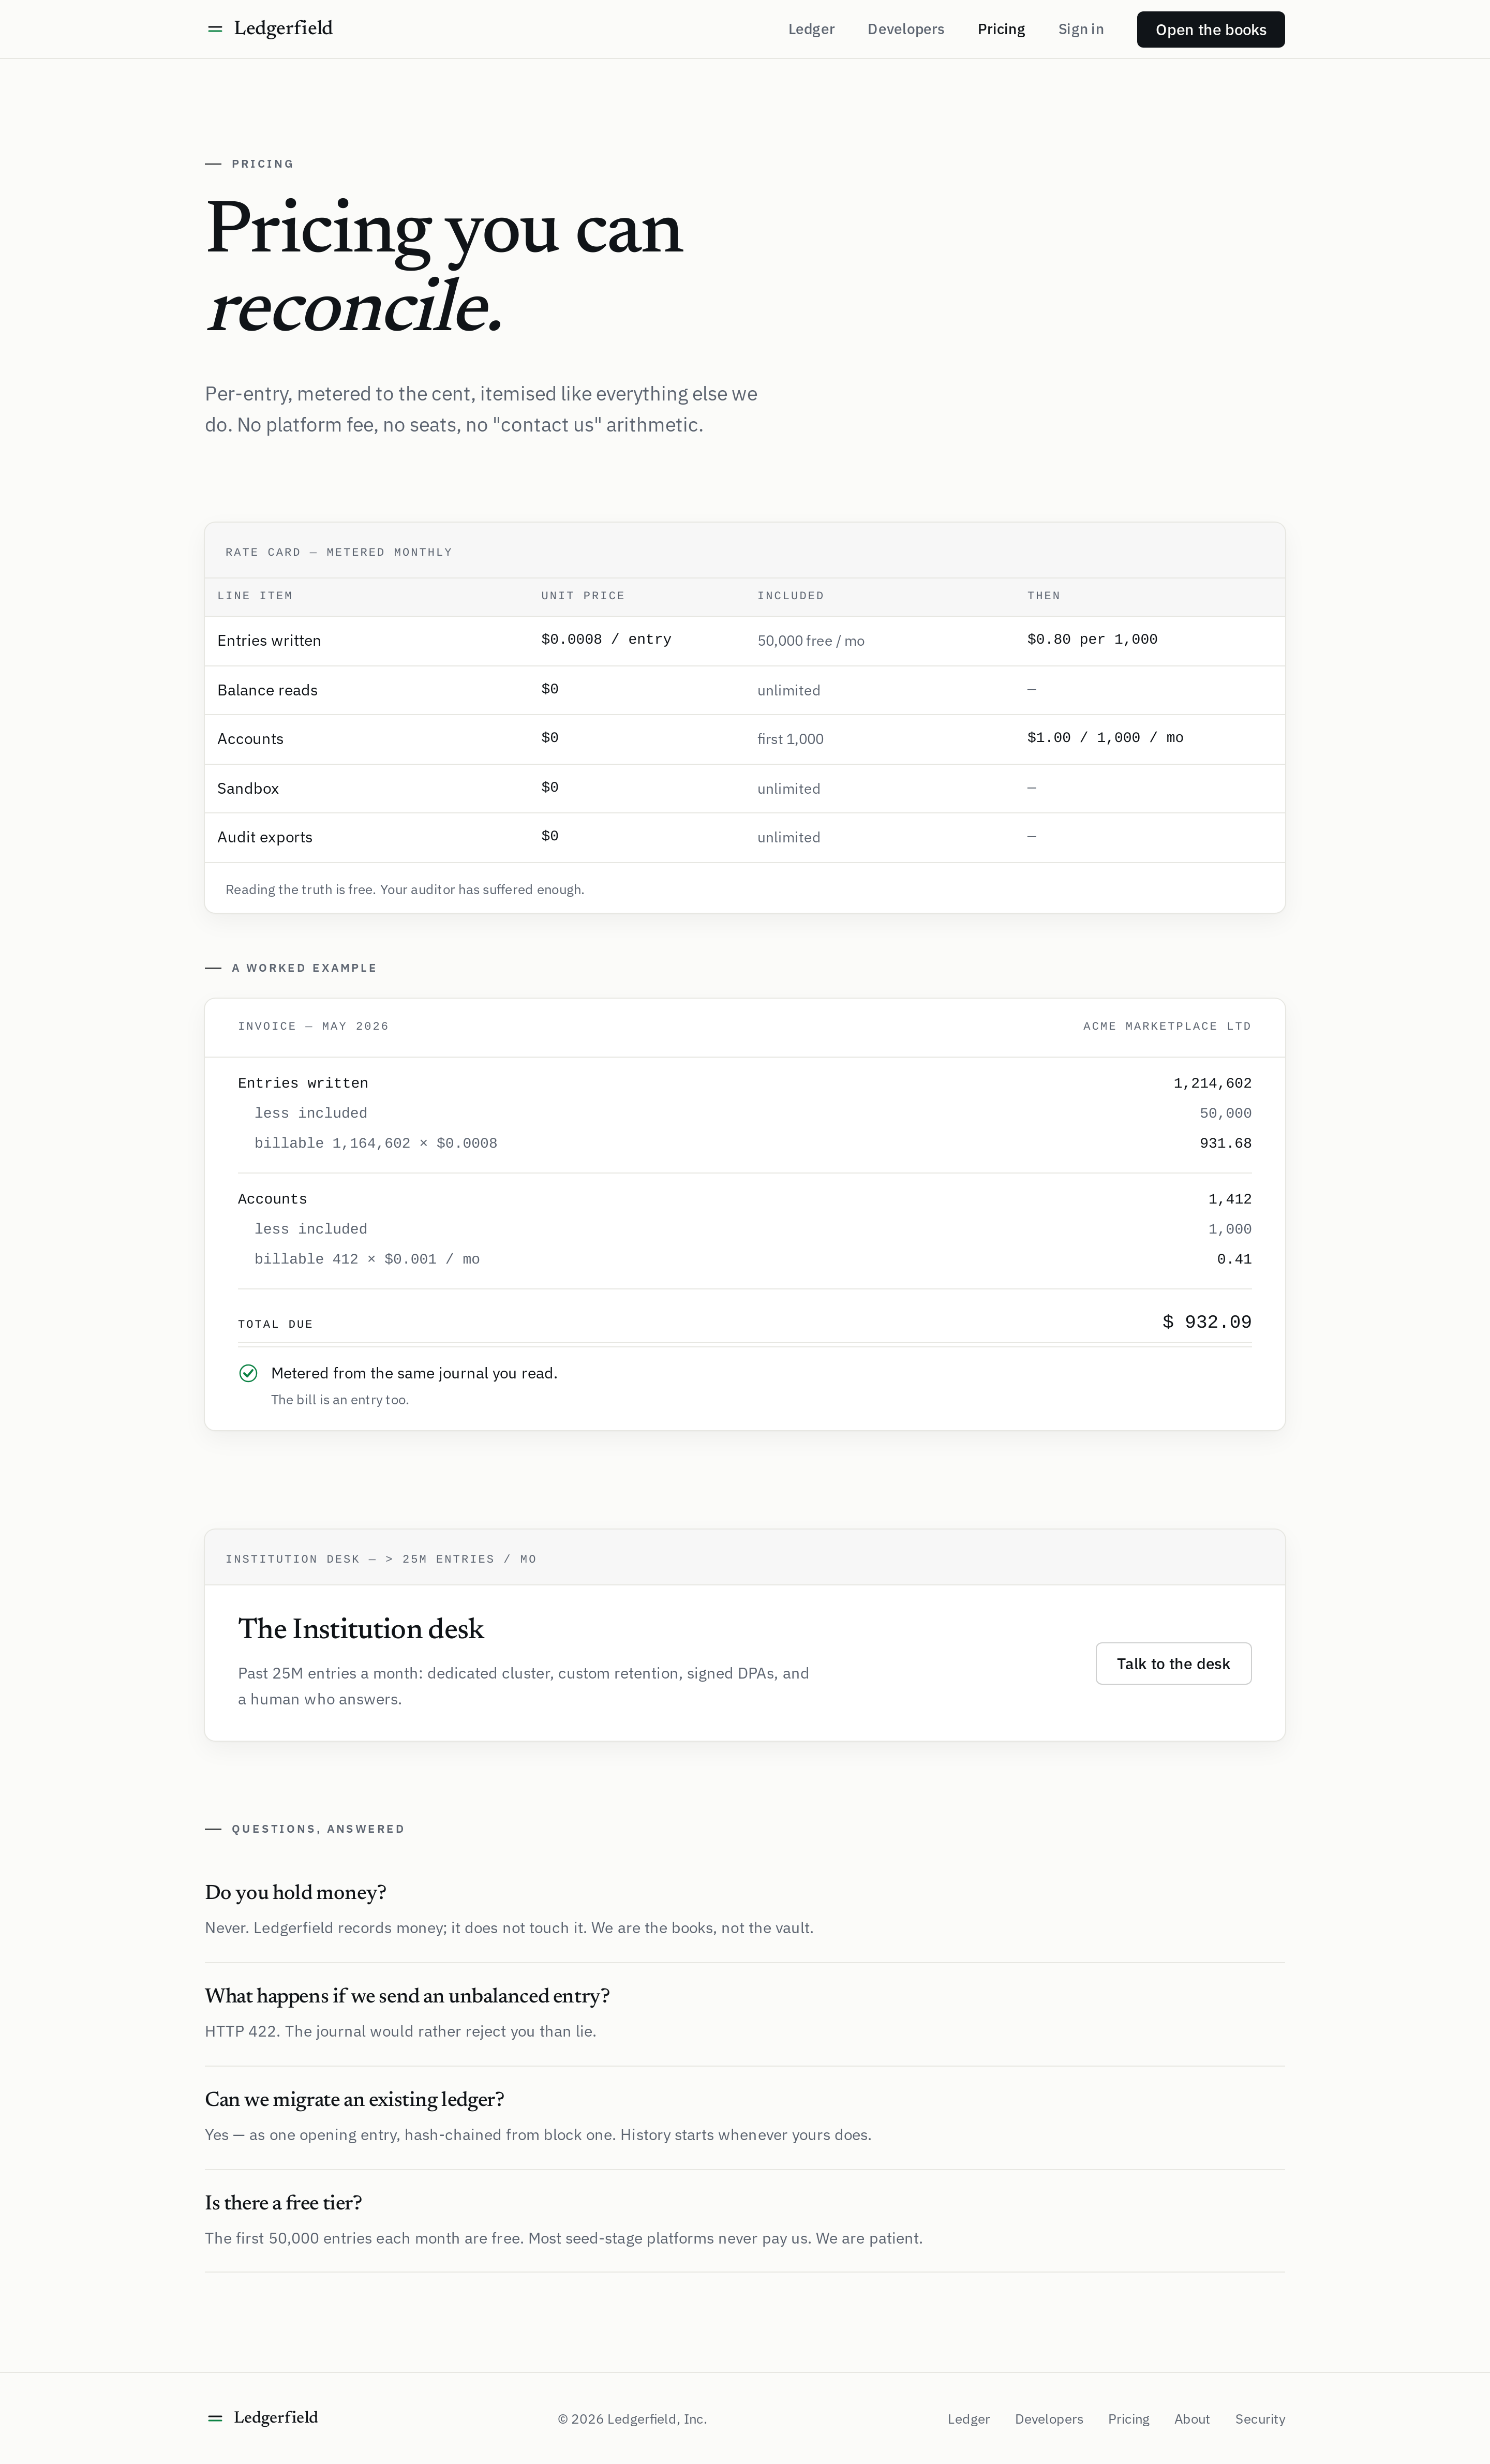This screenshot has height=2464, width=1490.
Task: Click 'Can we migrate an existing ledger?' question
Action: (x=354, y=2099)
